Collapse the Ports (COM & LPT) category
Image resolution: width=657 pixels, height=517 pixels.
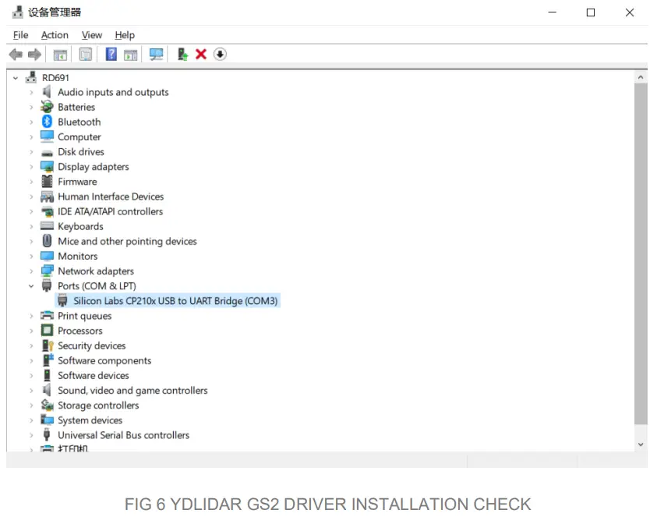tap(31, 285)
